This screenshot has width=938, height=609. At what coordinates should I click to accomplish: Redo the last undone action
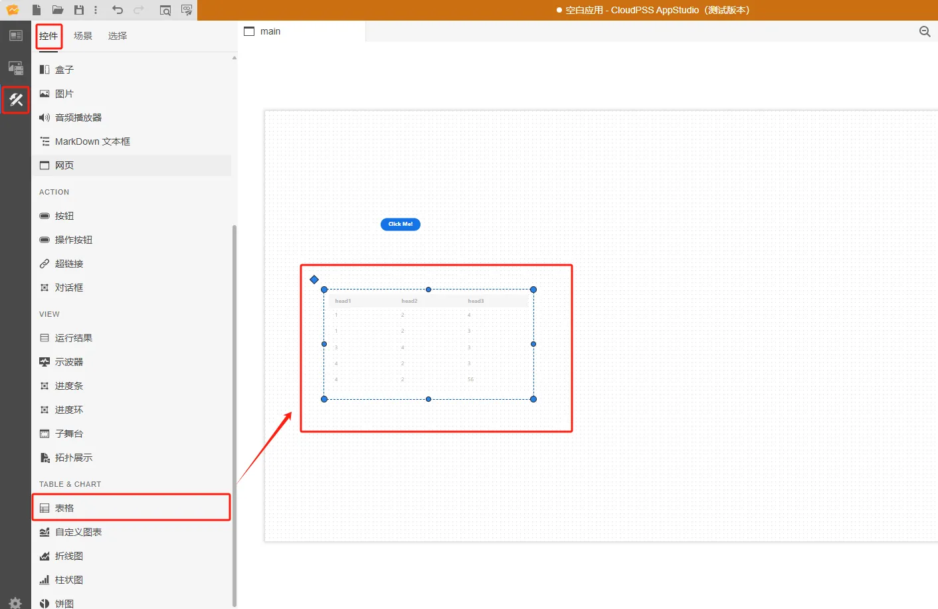click(139, 10)
